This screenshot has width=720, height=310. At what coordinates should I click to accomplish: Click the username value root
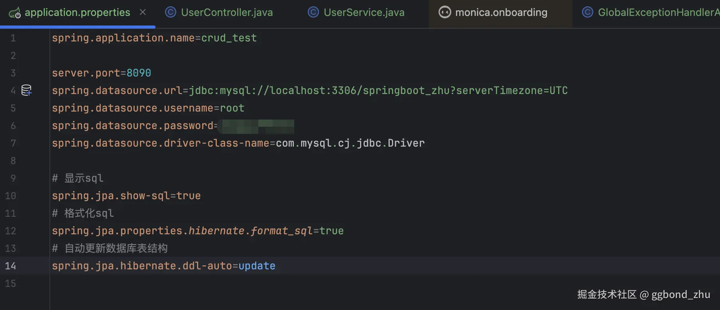232,108
